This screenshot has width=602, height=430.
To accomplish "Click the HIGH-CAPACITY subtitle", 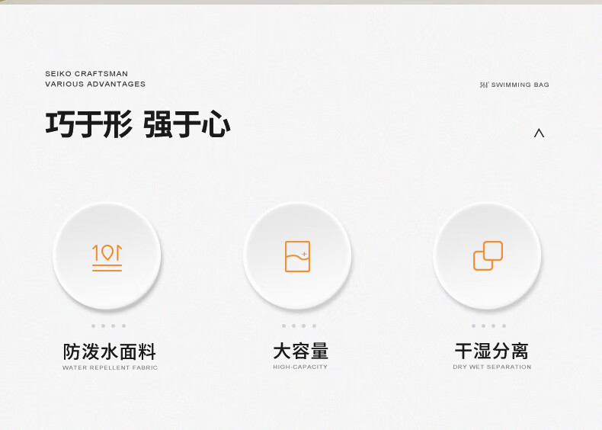I will [300, 367].
